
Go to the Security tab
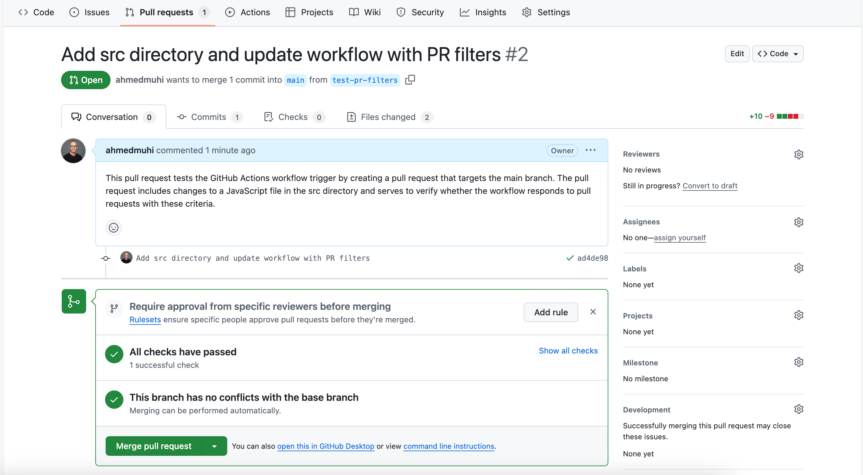[x=420, y=13]
